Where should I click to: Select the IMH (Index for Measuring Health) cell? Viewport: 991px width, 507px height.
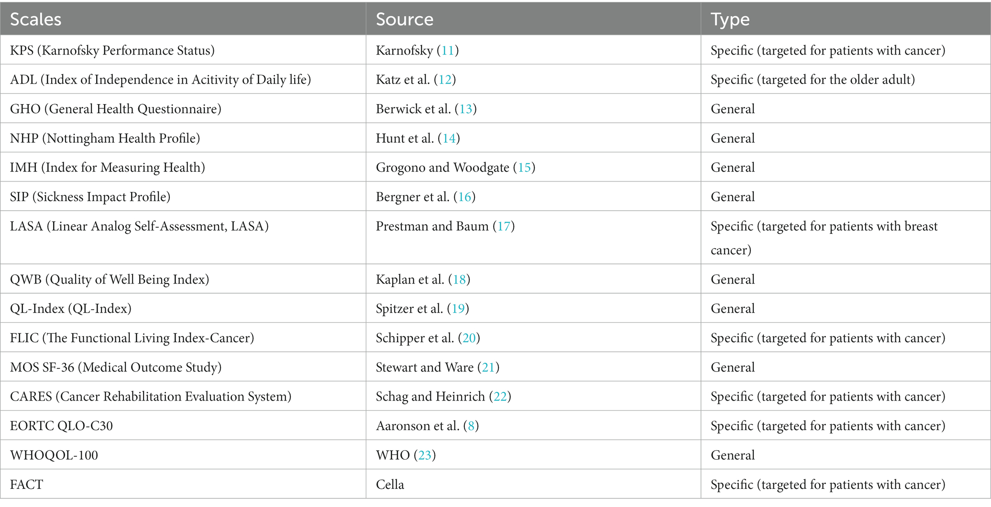pyautogui.click(x=183, y=167)
